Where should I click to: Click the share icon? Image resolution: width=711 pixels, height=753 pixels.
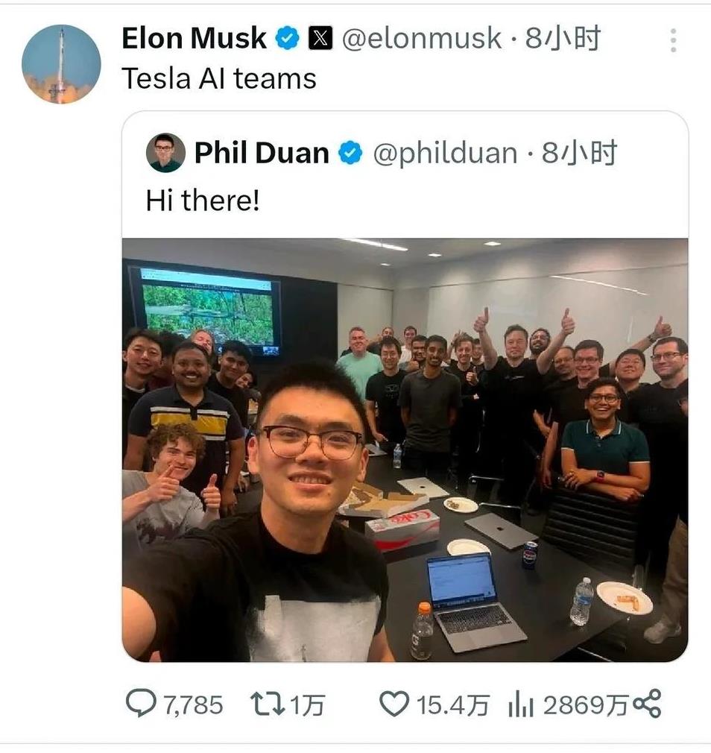647,704
